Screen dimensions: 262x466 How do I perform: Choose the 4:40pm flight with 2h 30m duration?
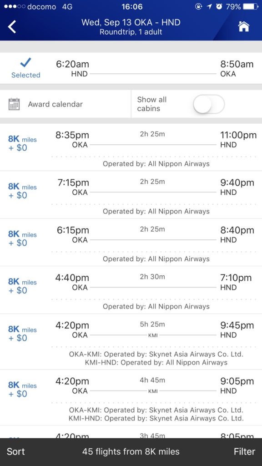(x=131, y=290)
